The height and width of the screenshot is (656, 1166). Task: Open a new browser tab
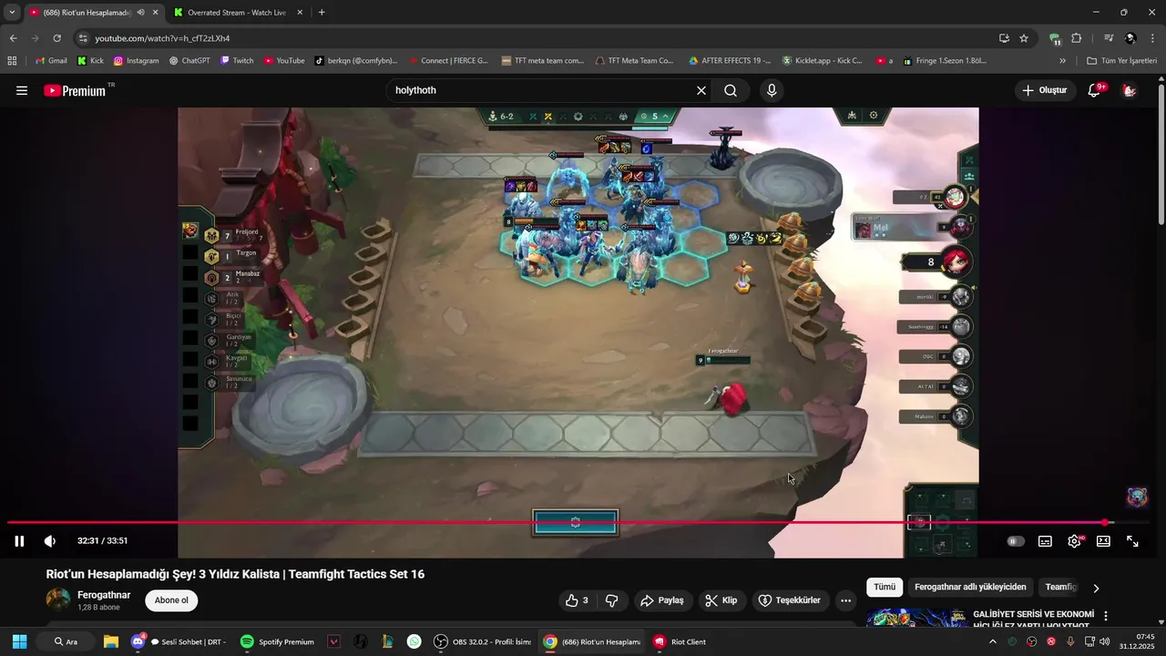pos(322,13)
